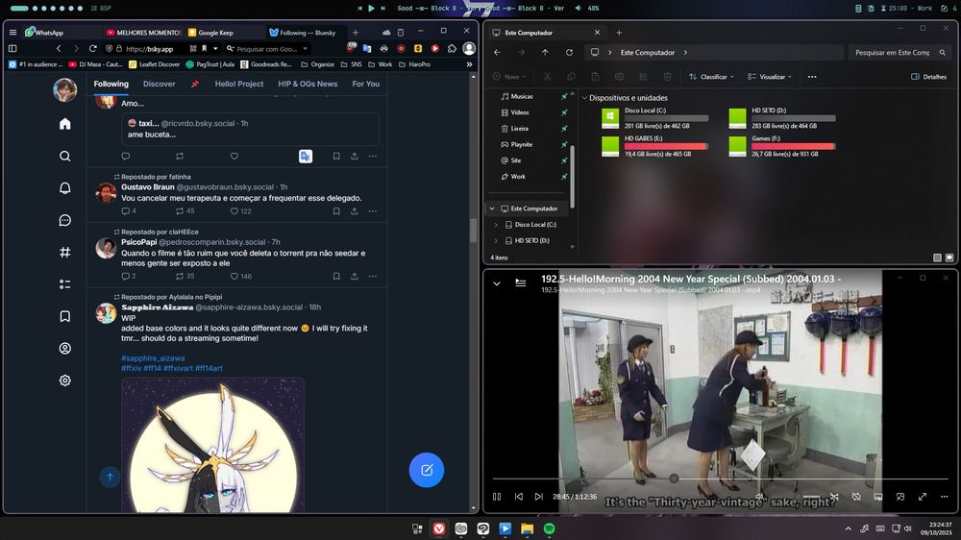Go up one folder level in File Explorer
Viewport: 961px width, 540px height.
[545, 53]
